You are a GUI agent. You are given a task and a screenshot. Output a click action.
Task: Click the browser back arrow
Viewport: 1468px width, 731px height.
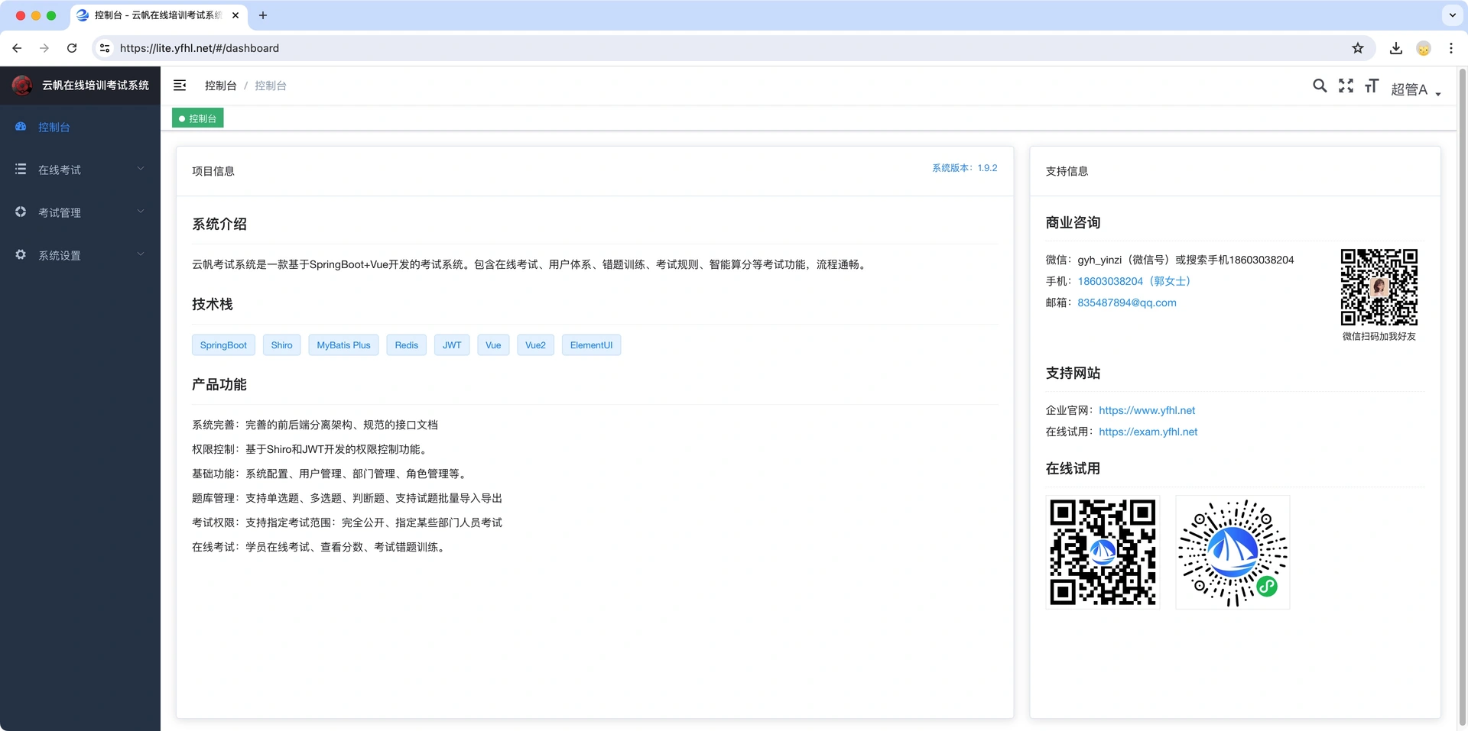click(x=17, y=48)
